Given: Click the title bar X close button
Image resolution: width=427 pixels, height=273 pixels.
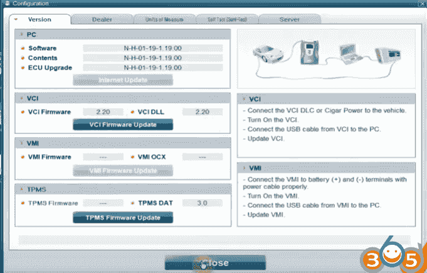Looking at the screenshot, I should click(423, 3).
